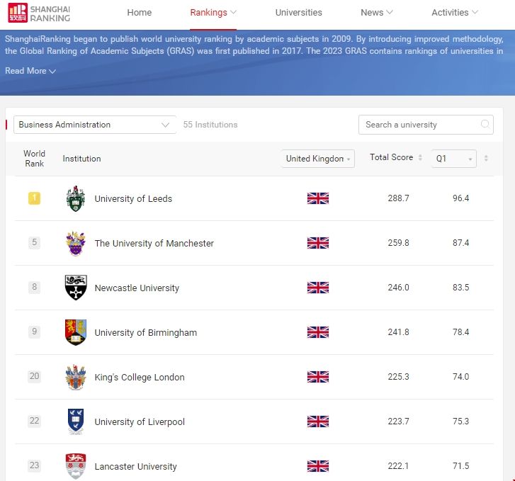Expand the Read More description
Screen dimensions: 515x481
tap(30, 71)
